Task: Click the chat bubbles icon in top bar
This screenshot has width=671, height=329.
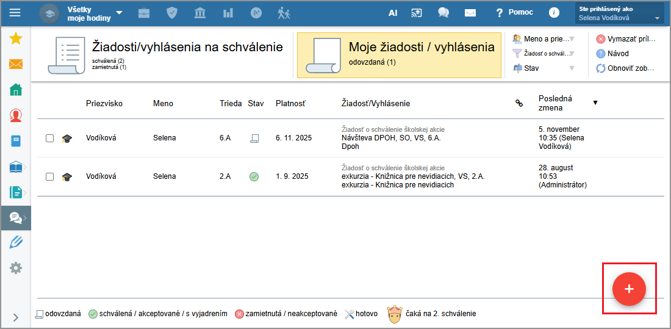Action: [x=443, y=13]
